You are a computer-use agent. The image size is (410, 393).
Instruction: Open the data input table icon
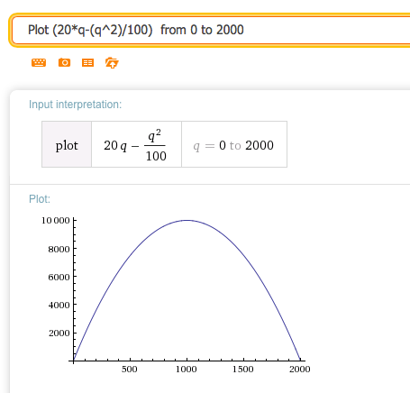coord(87,62)
